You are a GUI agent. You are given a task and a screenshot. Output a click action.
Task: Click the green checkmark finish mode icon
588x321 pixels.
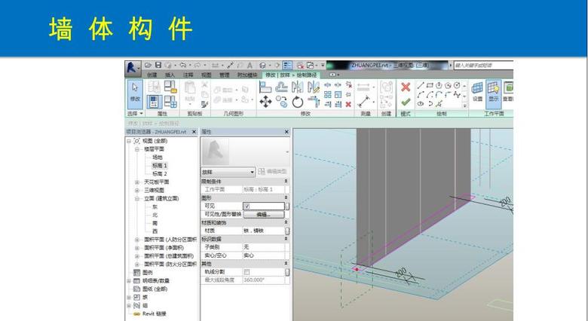(x=406, y=102)
